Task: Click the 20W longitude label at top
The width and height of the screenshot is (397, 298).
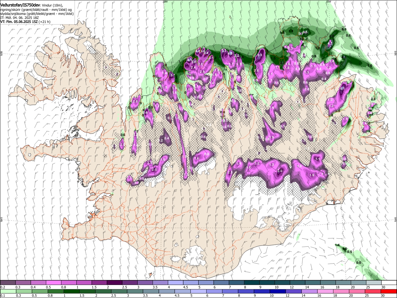Action: click(x=165, y=2)
